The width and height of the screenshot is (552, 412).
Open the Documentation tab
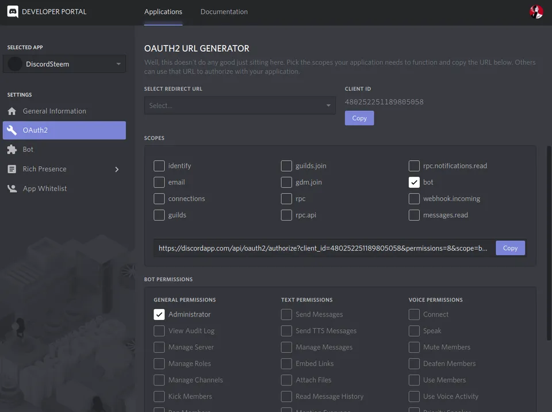pos(224,11)
